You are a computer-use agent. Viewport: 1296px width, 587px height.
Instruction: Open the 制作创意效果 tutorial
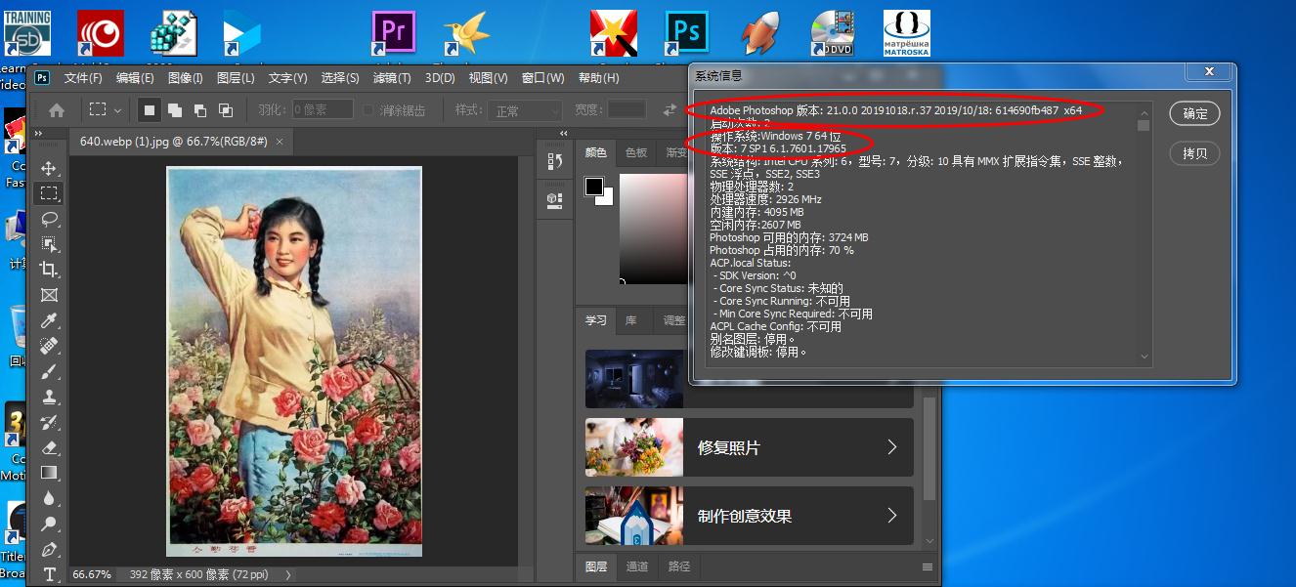[750, 516]
